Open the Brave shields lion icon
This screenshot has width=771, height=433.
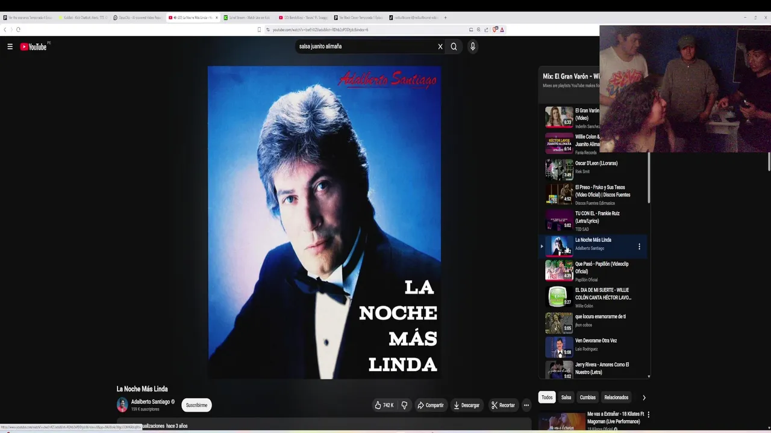point(495,29)
